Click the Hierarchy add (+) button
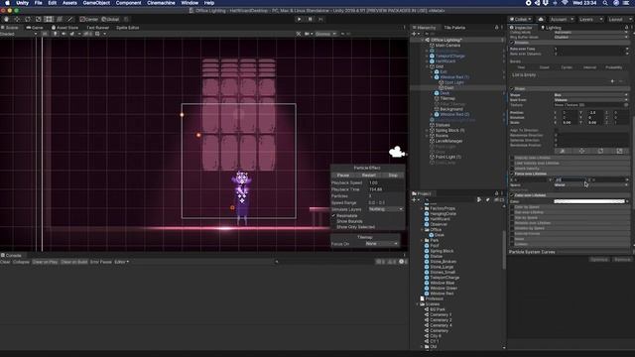This screenshot has height=357, width=635. click(415, 34)
